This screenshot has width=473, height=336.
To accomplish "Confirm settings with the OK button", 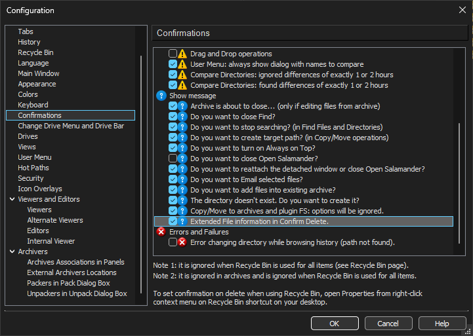I will (335, 324).
